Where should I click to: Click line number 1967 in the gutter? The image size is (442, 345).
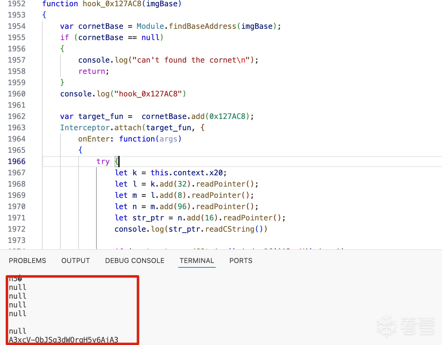17,173
